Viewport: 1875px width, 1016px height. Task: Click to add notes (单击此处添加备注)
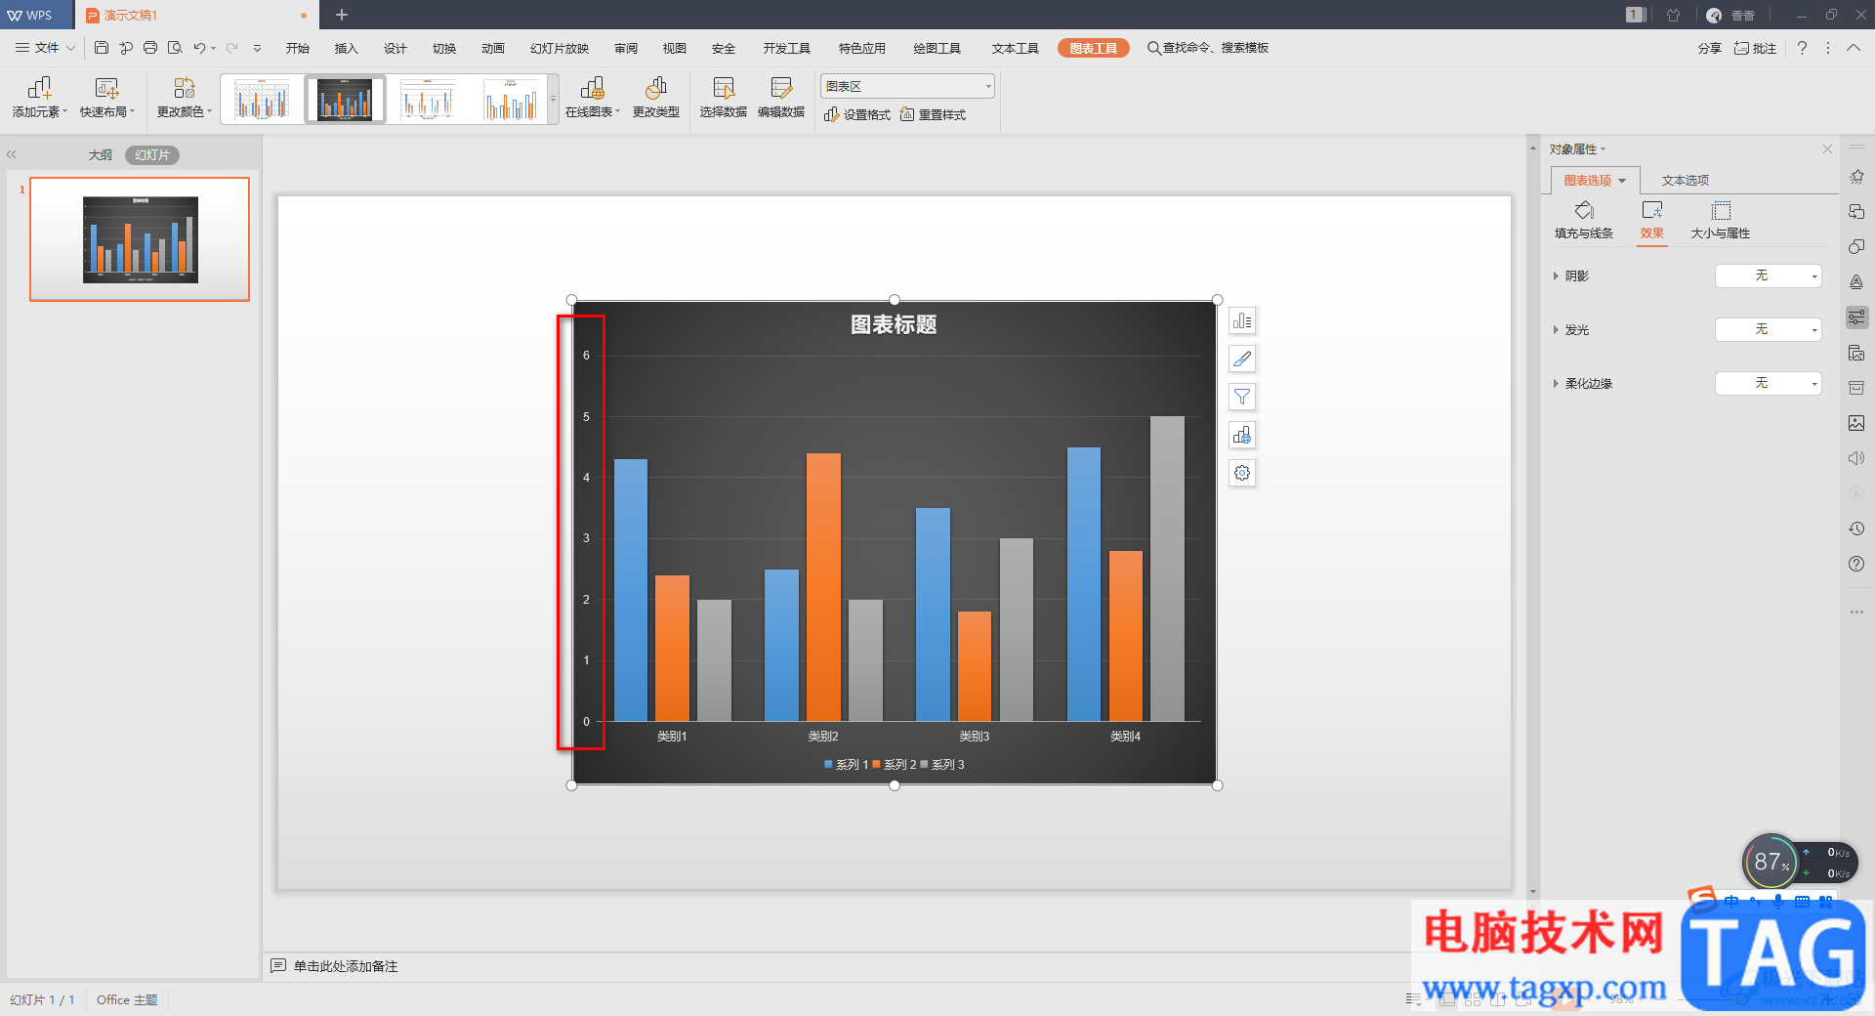click(x=346, y=966)
